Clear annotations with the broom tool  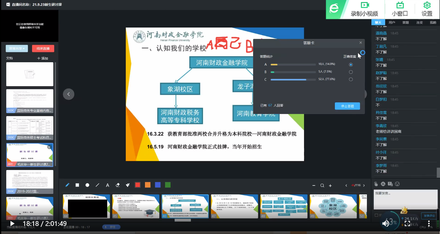coord(128,185)
